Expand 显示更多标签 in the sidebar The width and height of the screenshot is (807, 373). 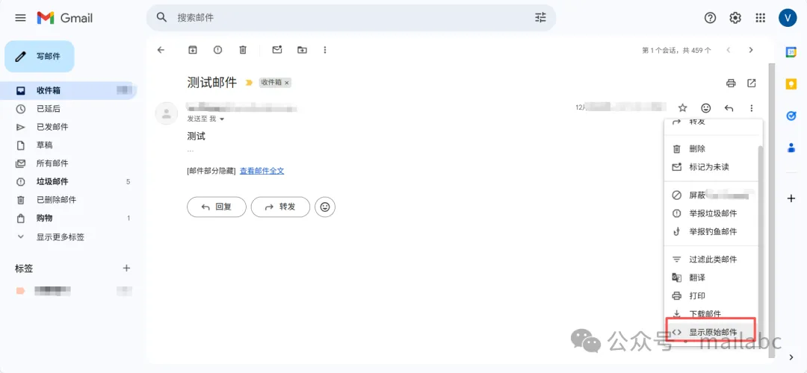[x=60, y=236]
